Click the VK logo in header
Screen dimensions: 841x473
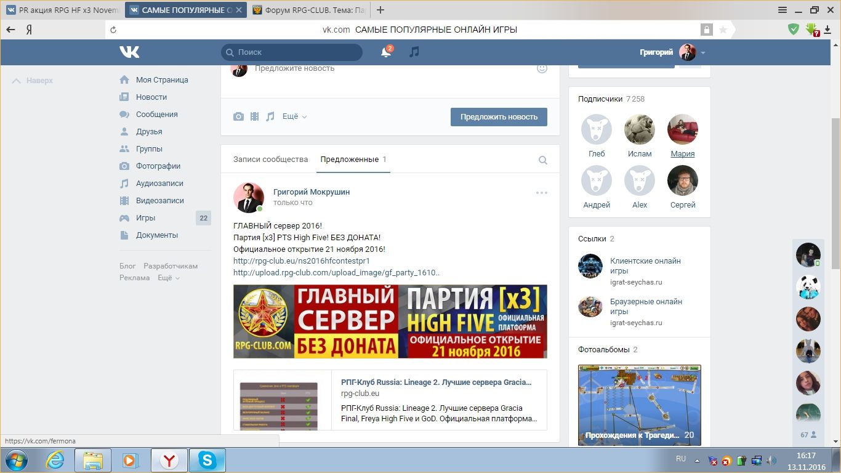(129, 52)
